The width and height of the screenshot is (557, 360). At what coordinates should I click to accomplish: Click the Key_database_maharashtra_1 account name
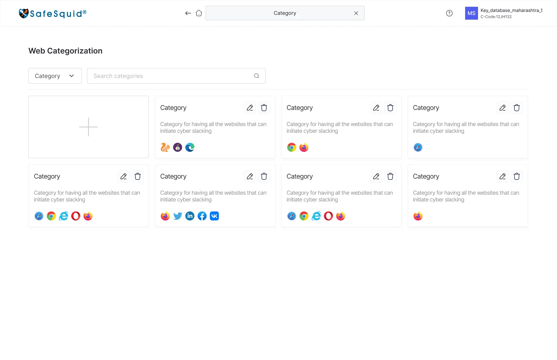point(512,10)
